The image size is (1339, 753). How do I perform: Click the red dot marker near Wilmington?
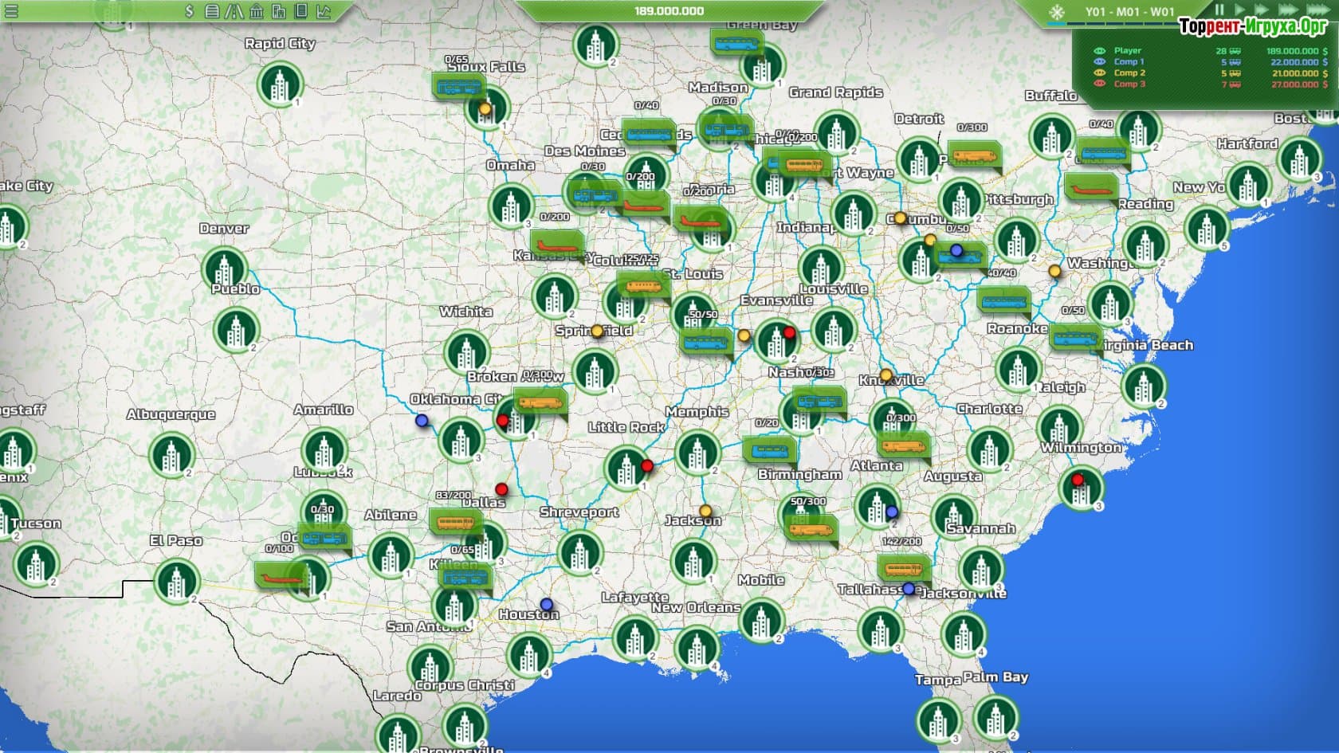click(x=1078, y=480)
